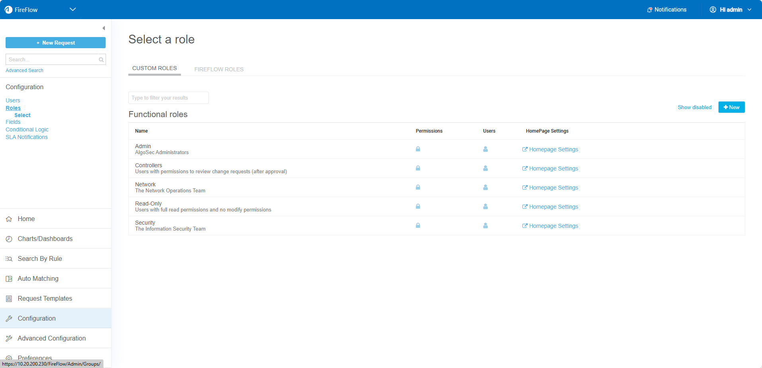762x368 pixels.
Task: Click users icon for Admin role
Action: 485,149
